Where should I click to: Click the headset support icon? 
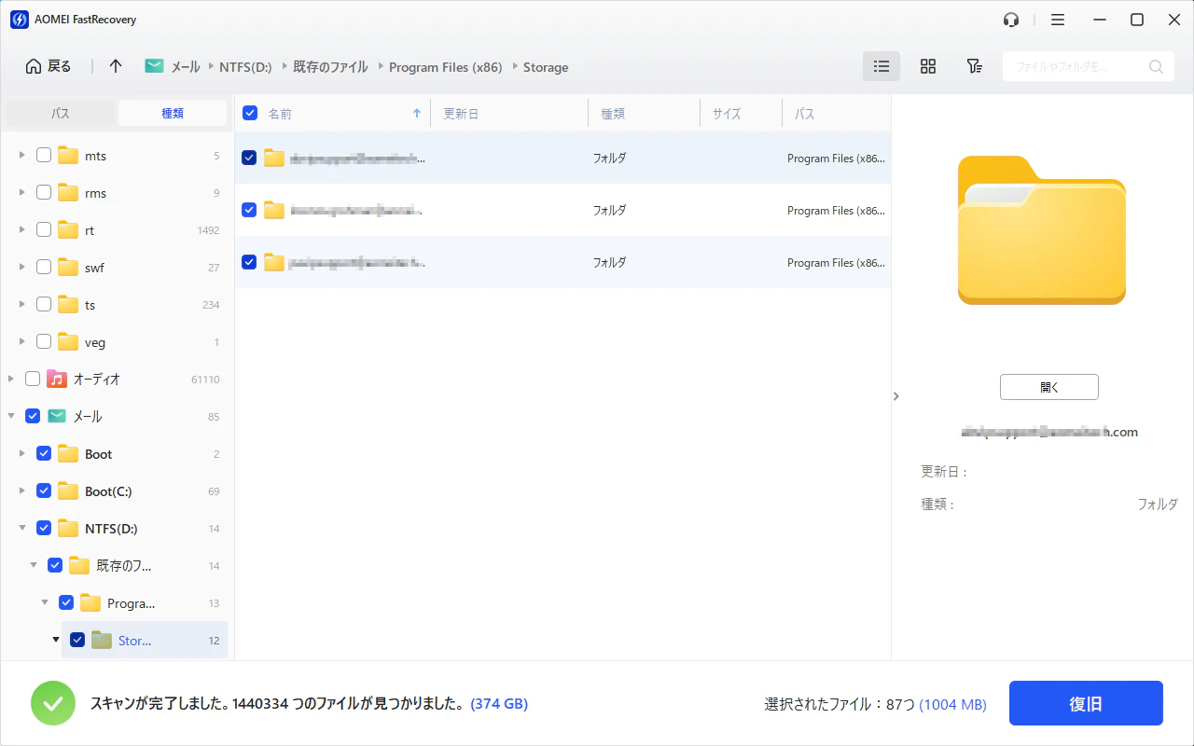tap(1011, 20)
